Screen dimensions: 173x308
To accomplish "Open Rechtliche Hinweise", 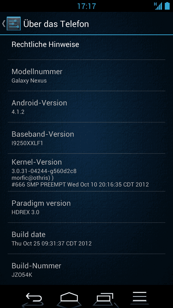I will point(86,47).
